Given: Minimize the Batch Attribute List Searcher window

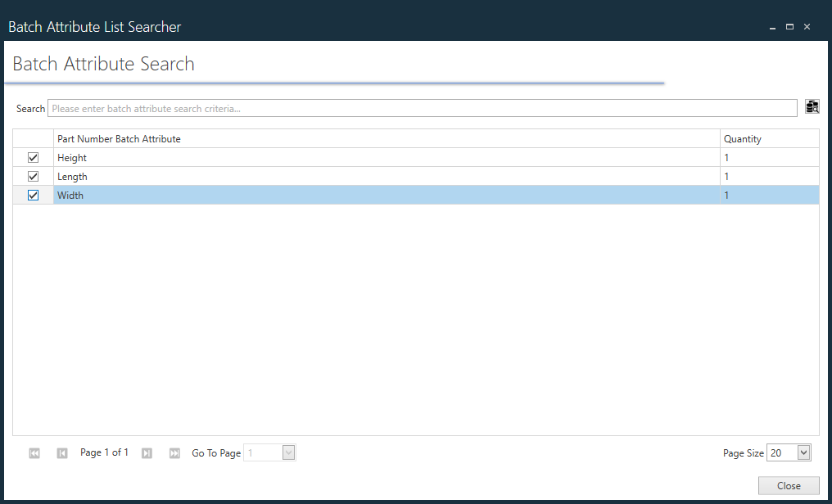Looking at the screenshot, I should [x=772, y=26].
